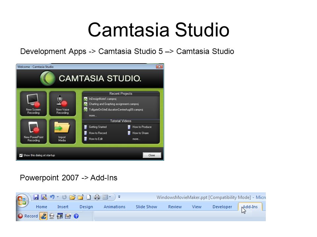Go to the Developer ribbon tab
317x237 pixels.
coord(222,207)
